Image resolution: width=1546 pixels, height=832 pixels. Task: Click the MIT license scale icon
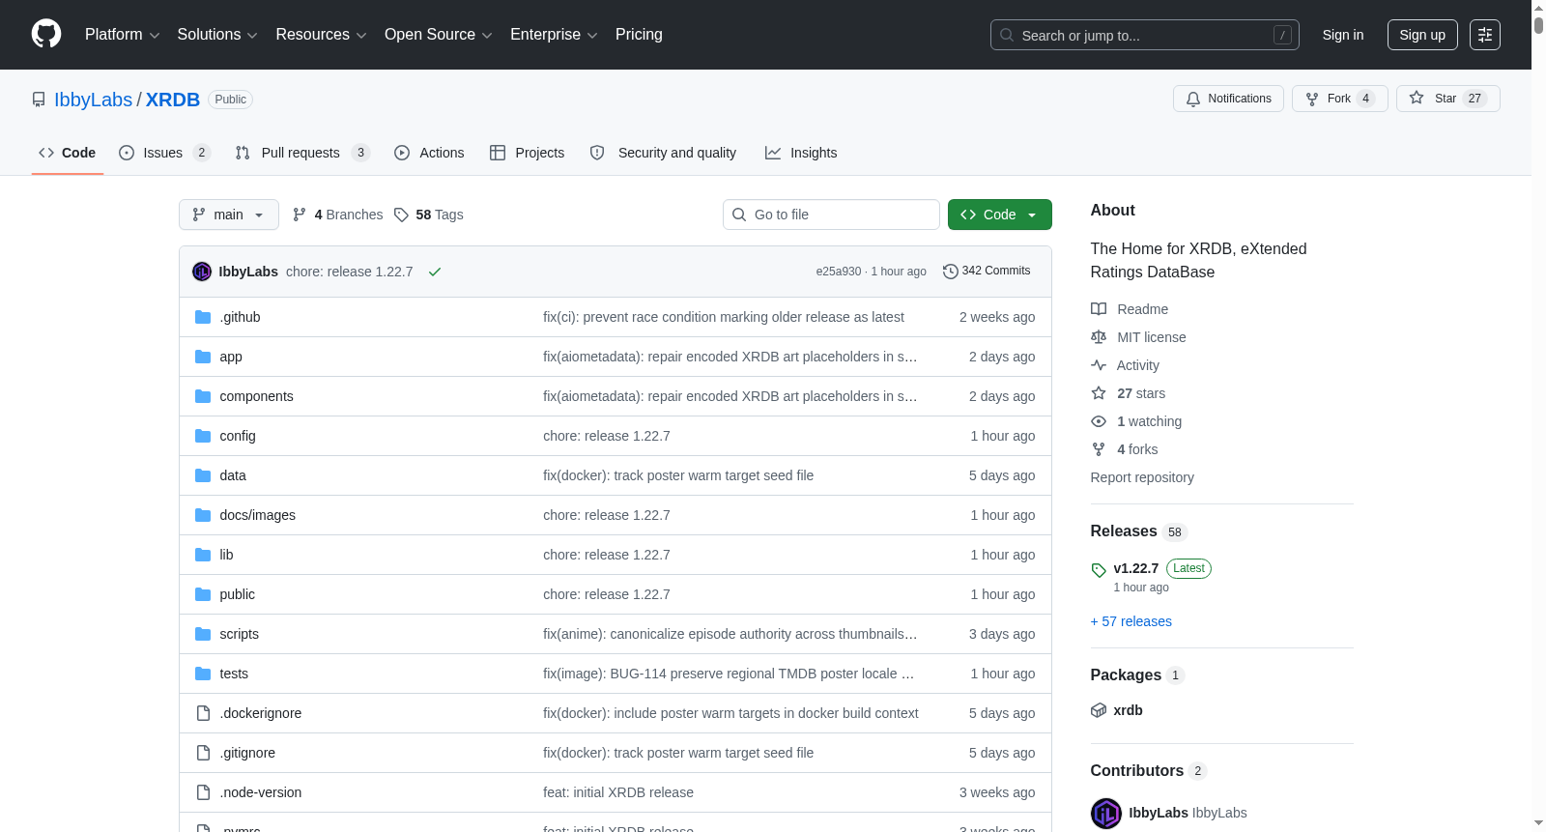(x=1099, y=337)
